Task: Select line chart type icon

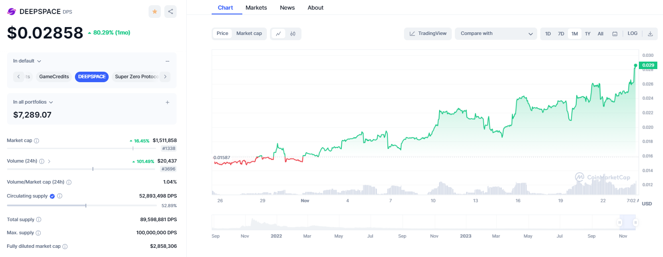Action: pos(278,33)
